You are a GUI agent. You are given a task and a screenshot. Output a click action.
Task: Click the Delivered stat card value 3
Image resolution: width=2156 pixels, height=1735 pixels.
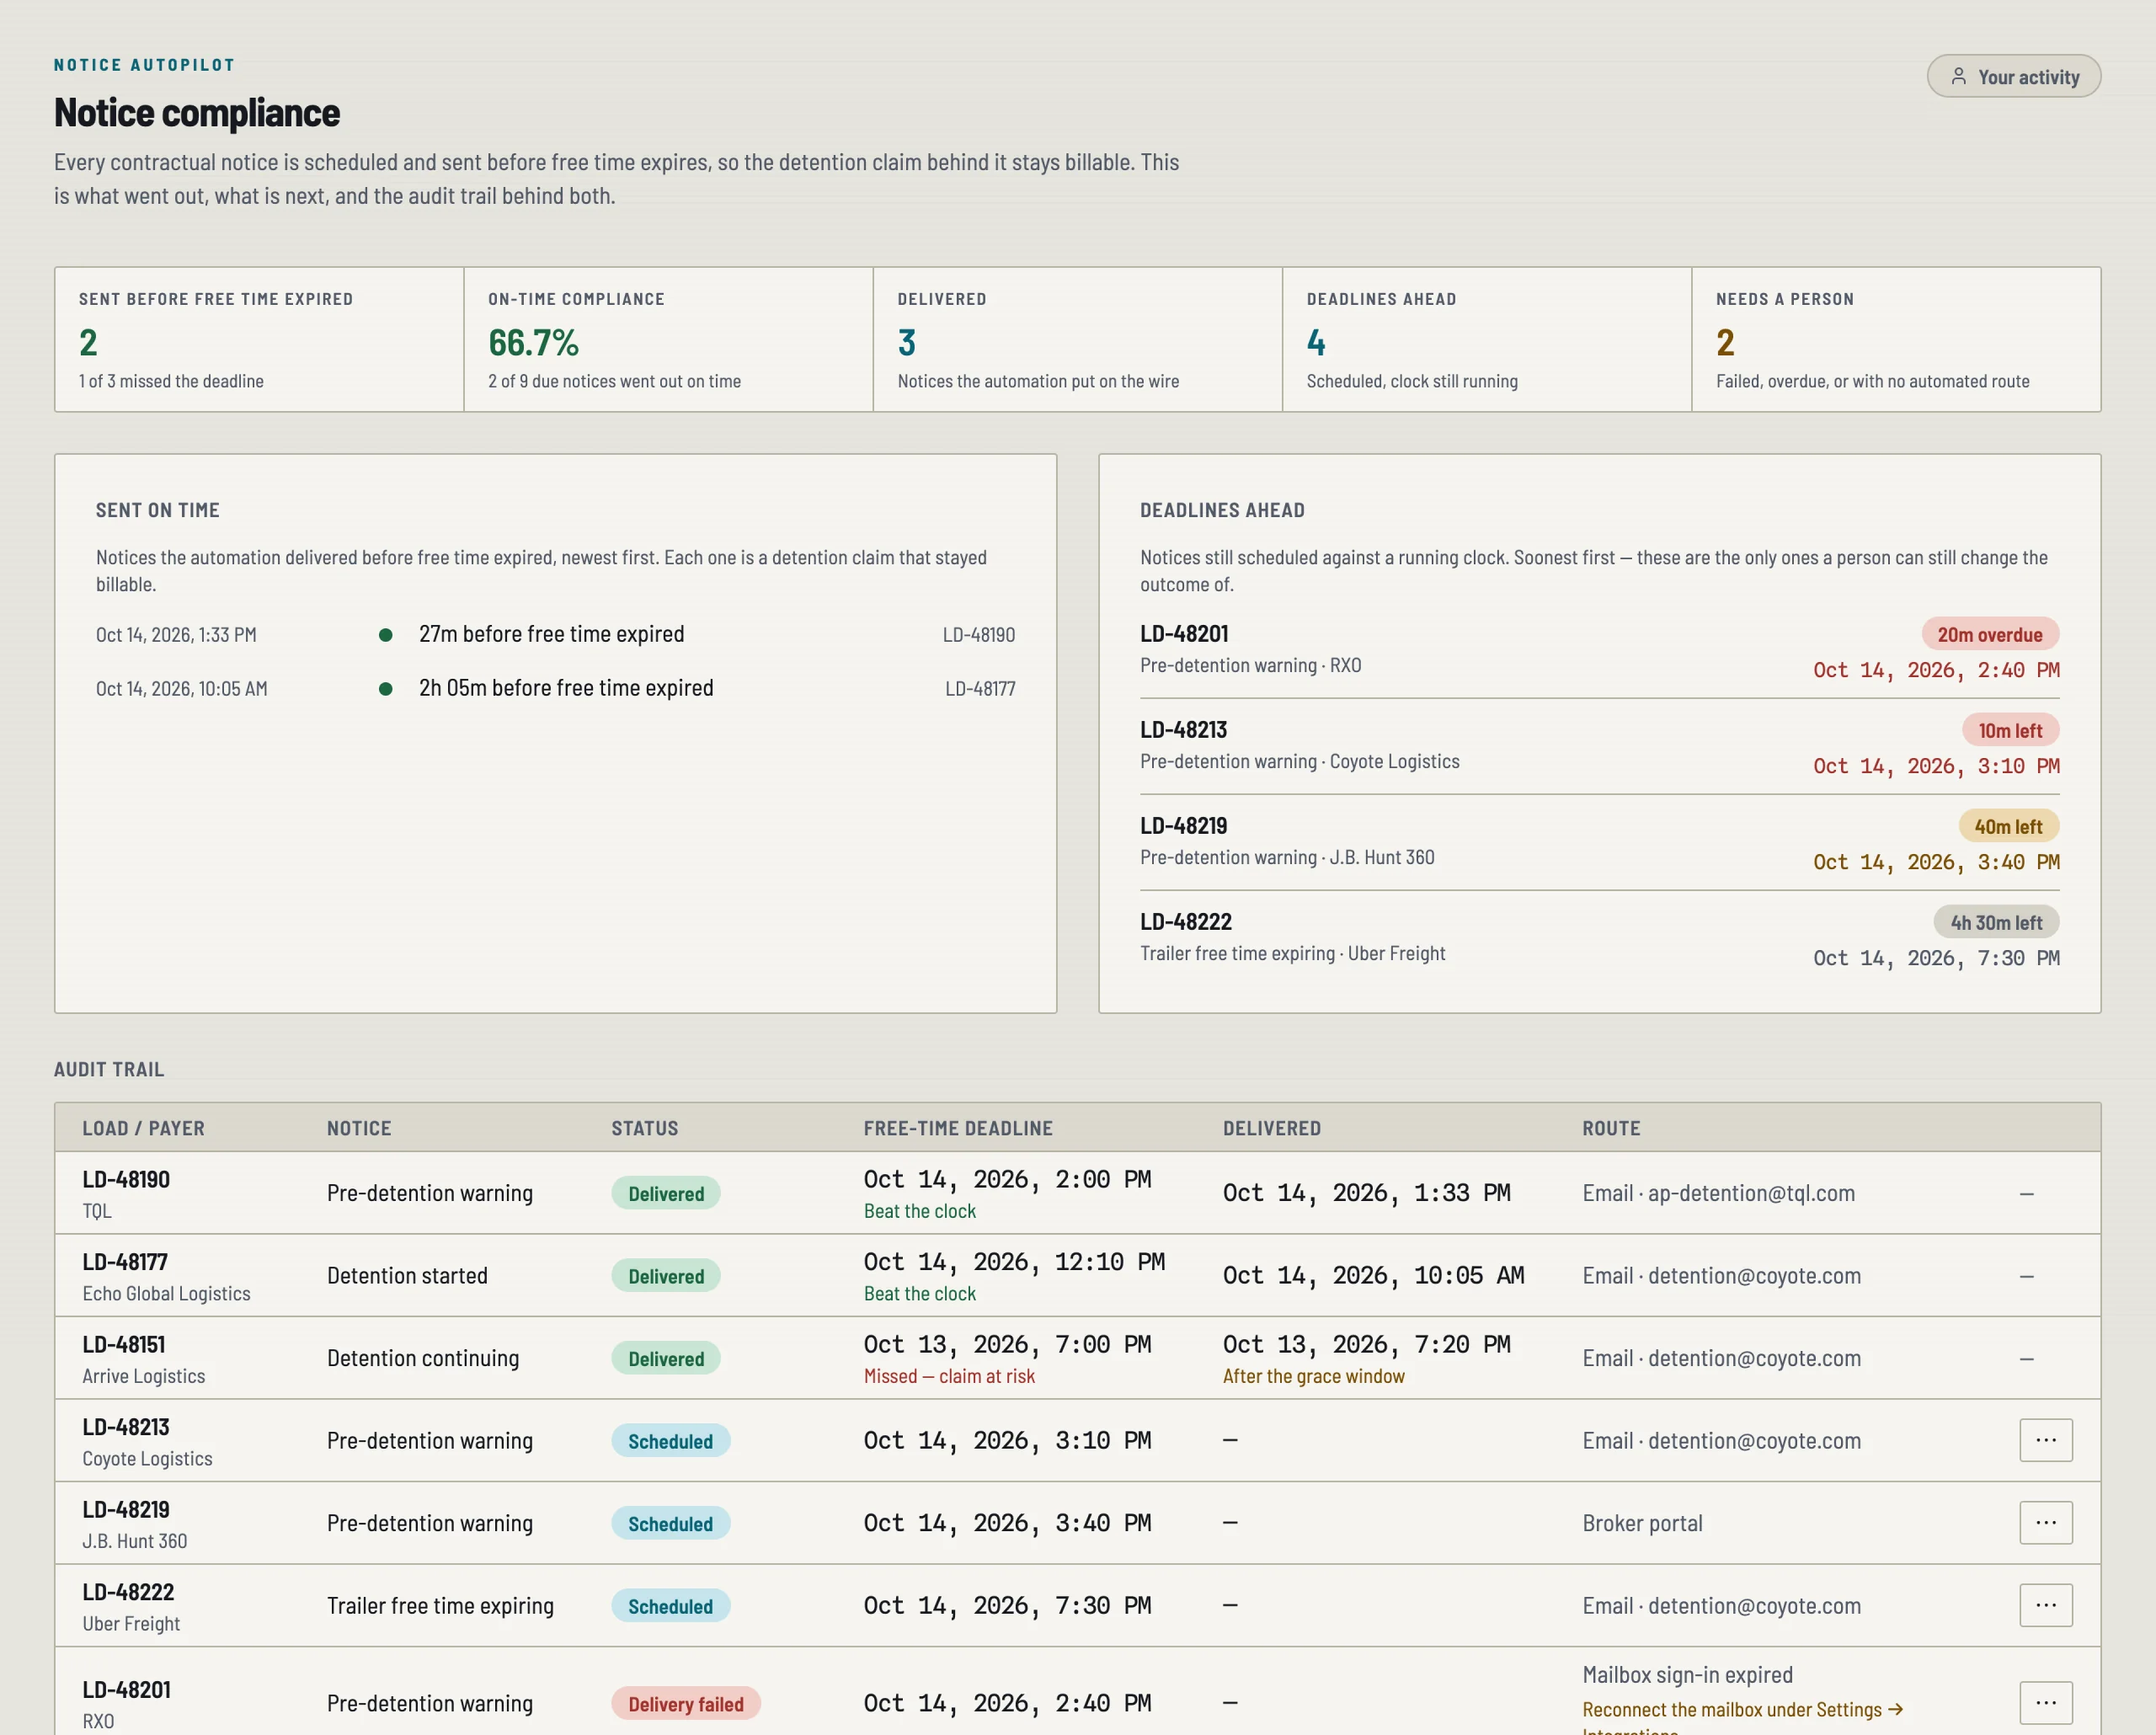[906, 343]
